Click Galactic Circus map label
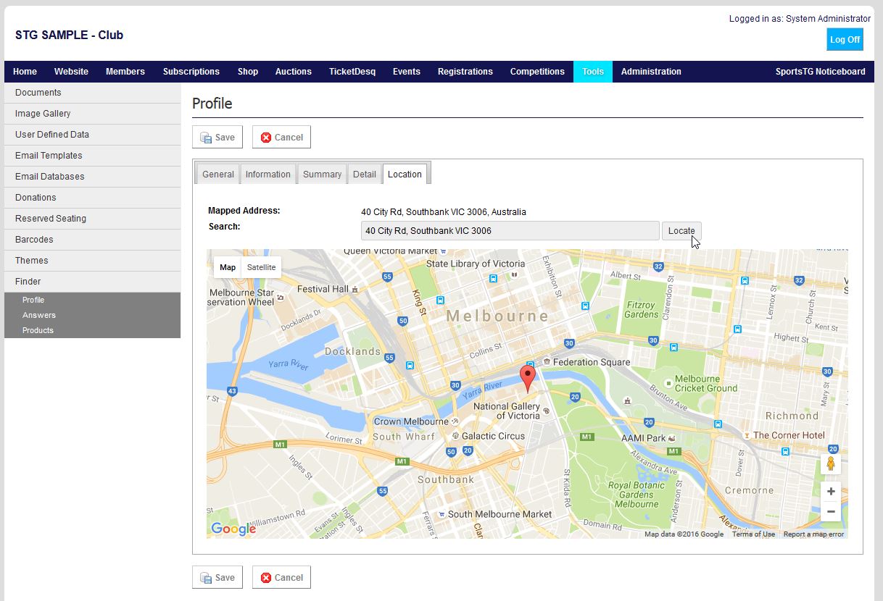The height and width of the screenshot is (601, 883). 493,436
